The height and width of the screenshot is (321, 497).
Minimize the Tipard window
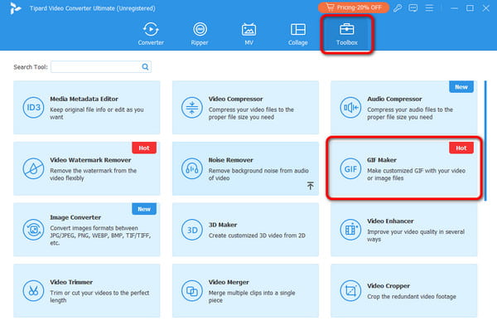pyautogui.click(x=454, y=8)
